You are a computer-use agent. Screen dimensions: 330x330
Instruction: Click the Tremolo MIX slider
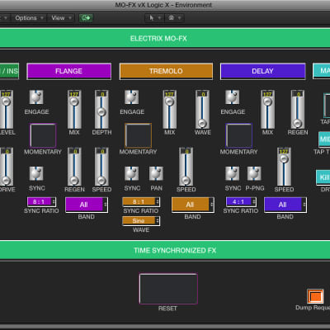tap(170, 110)
